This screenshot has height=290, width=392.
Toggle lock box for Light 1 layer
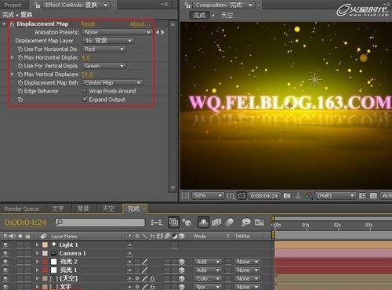point(27,245)
